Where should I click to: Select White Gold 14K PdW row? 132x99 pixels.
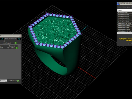pos(125,31)
